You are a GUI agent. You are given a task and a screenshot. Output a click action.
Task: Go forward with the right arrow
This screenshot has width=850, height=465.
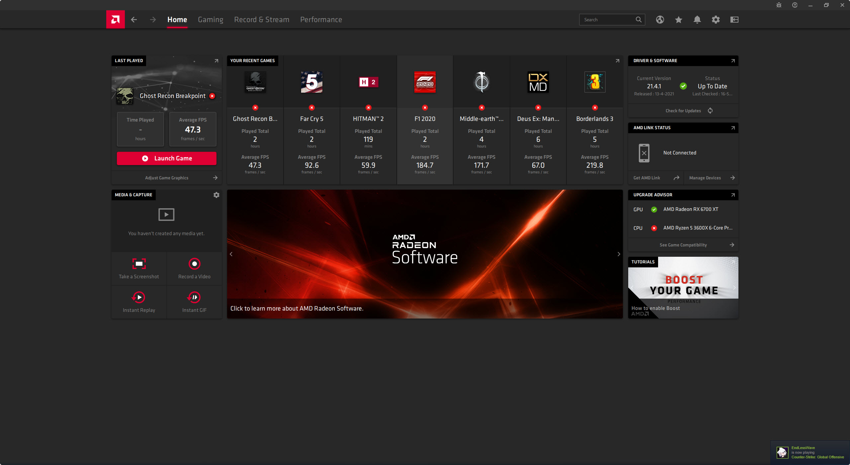pyautogui.click(x=153, y=20)
